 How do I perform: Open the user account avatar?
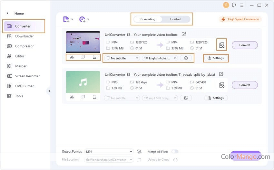[x=226, y=5]
